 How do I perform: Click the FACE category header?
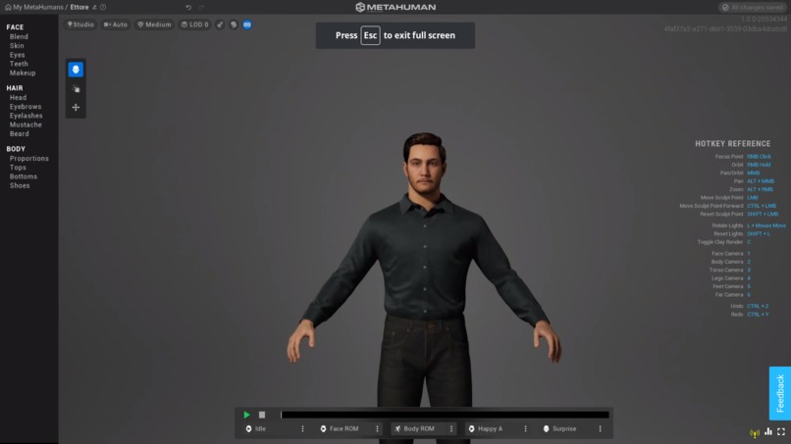point(15,27)
